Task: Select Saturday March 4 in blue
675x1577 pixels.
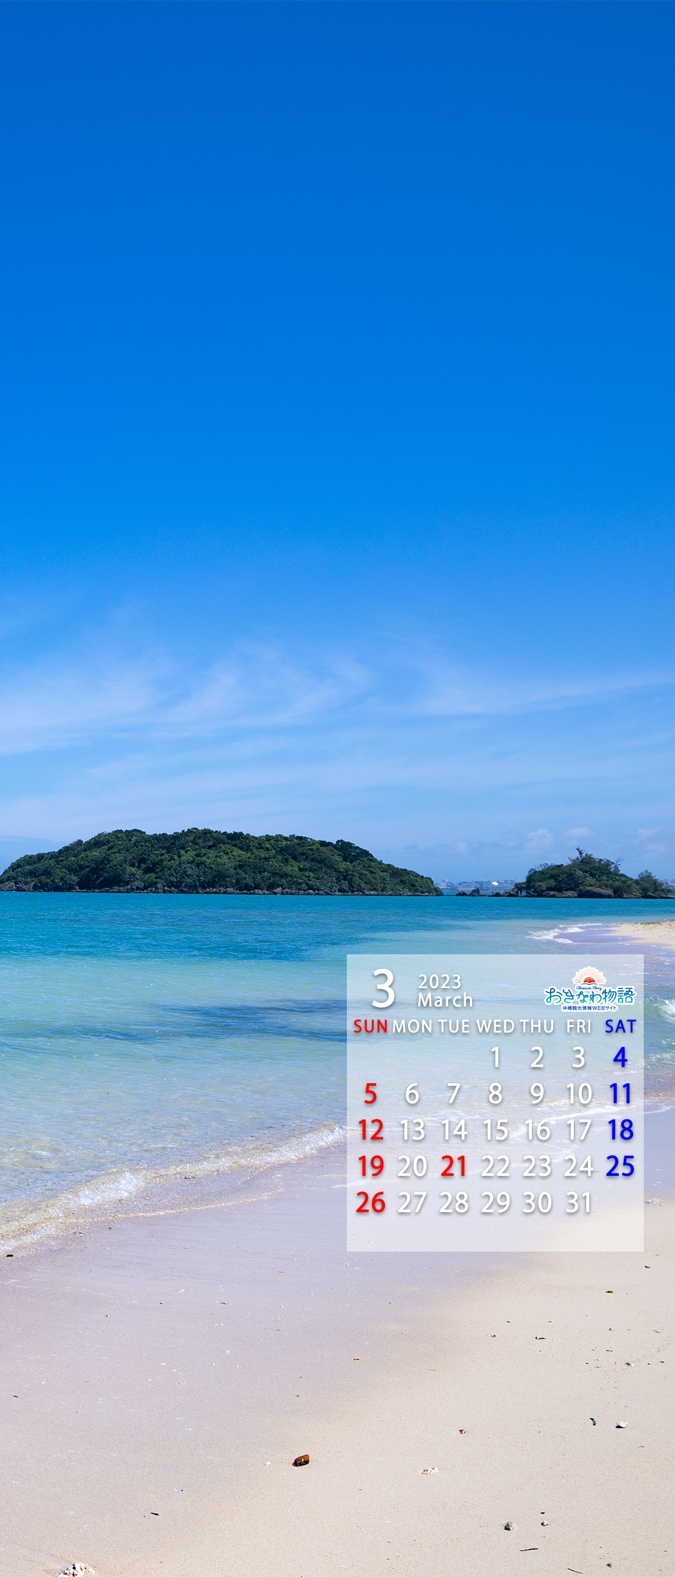Action: 620,1058
